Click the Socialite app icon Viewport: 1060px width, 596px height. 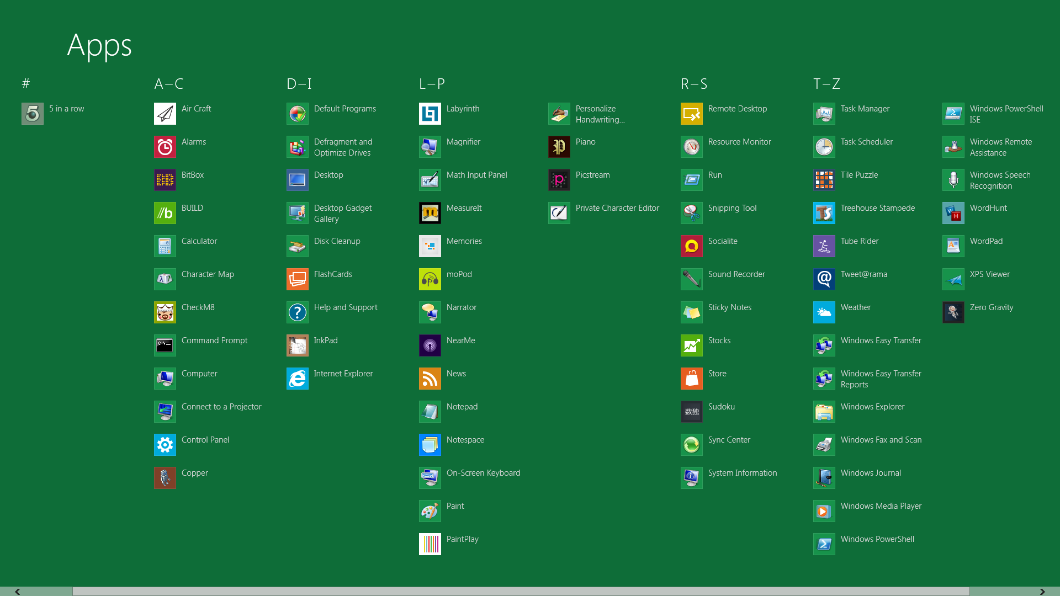tap(691, 246)
